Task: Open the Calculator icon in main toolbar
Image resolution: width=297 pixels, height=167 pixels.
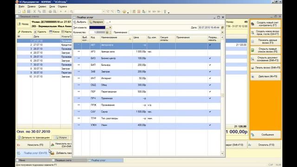Action: pyautogui.click(x=134, y=12)
